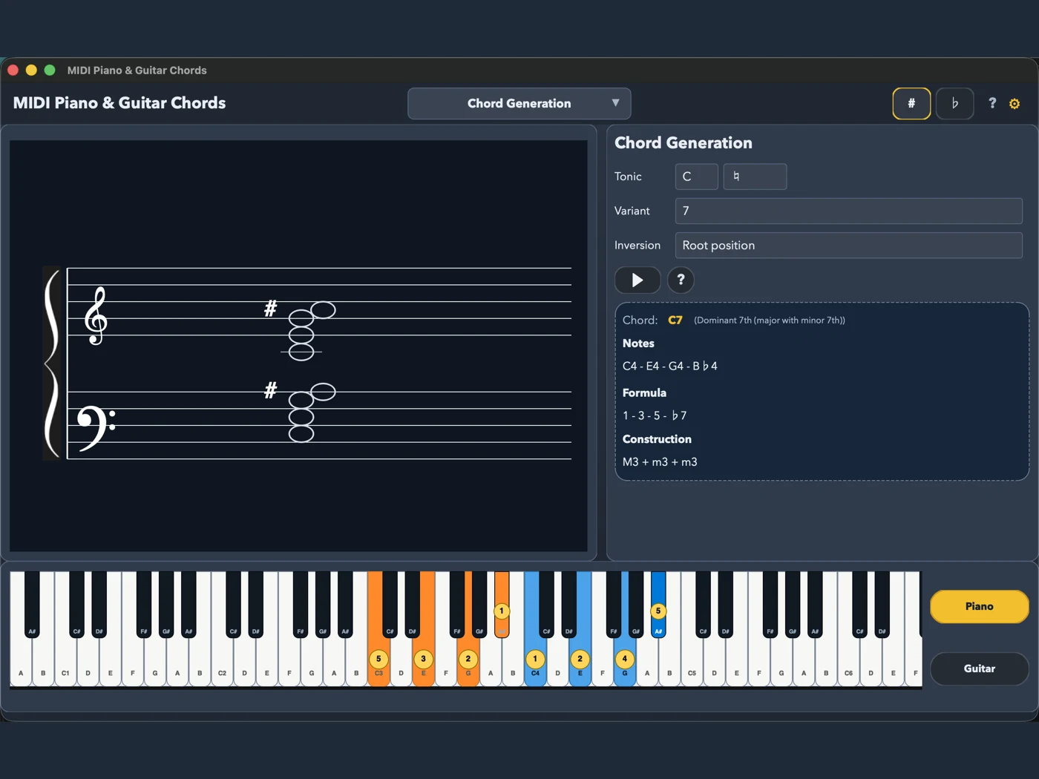Click finger number 1 on blue C4 key
Viewport: 1039px width, 779px height.
pyautogui.click(x=535, y=659)
